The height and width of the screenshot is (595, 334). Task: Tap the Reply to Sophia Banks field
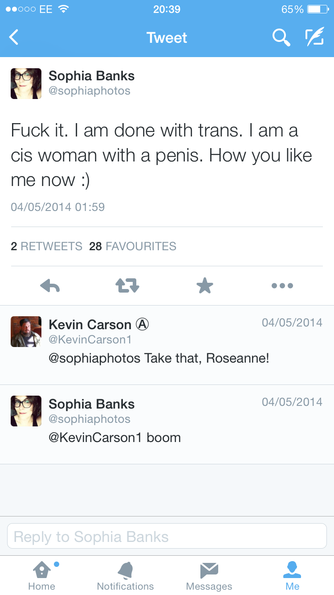tap(167, 536)
